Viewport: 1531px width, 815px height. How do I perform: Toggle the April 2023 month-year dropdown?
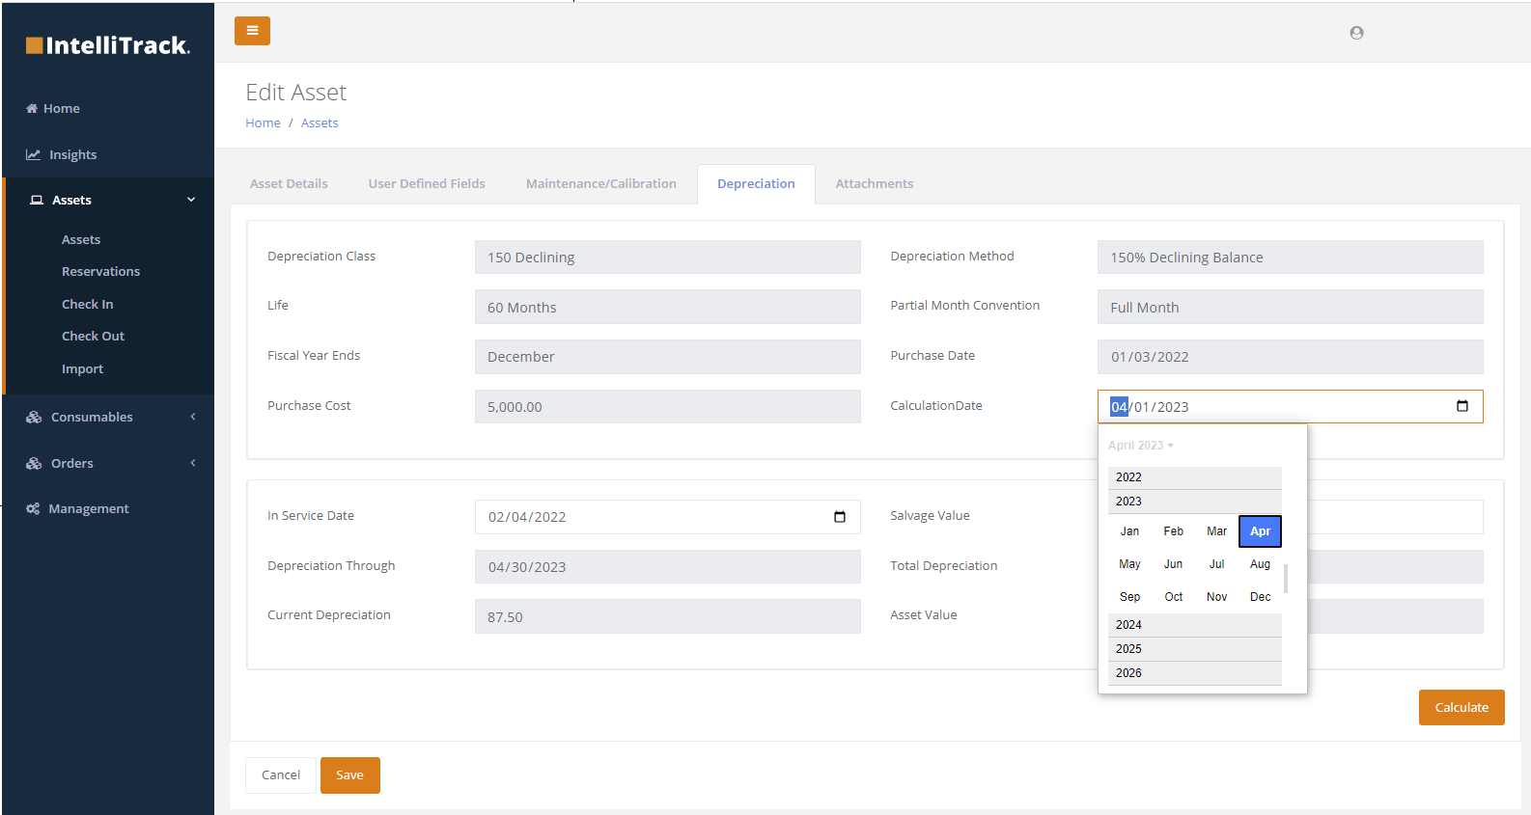(1141, 446)
